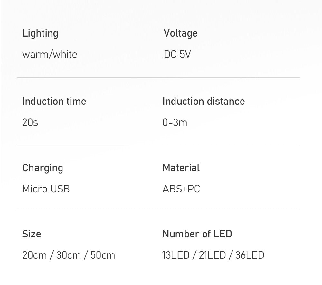The height and width of the screenshot is (285, 322).
Task: Pick the 30cm size text
Action: tap(68, 255)
